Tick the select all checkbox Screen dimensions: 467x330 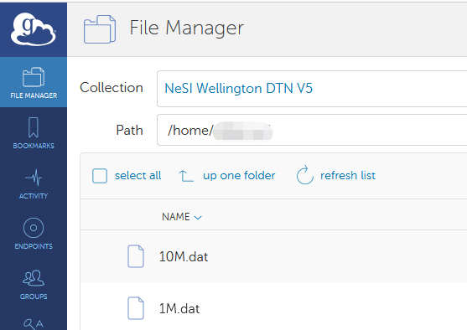point(100,176)
